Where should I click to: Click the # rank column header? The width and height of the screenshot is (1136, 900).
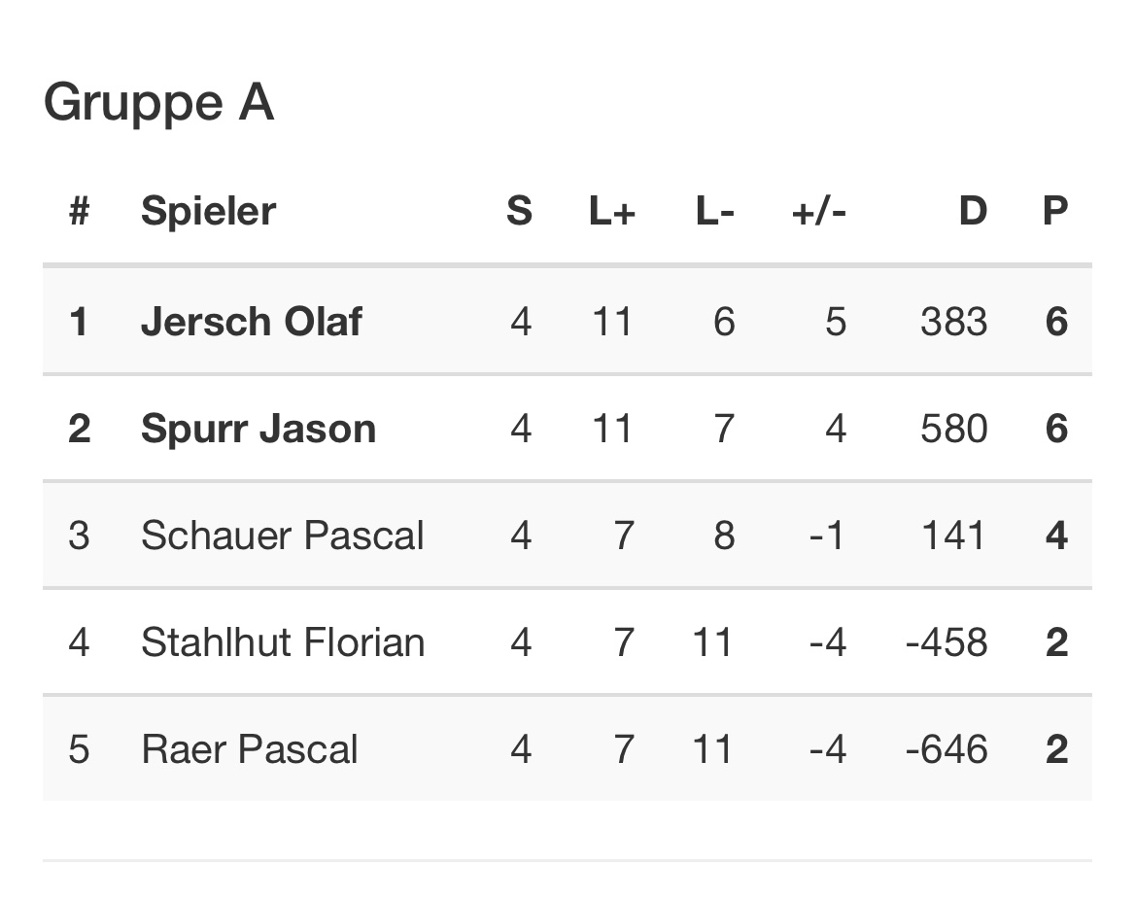click(80, 211)
